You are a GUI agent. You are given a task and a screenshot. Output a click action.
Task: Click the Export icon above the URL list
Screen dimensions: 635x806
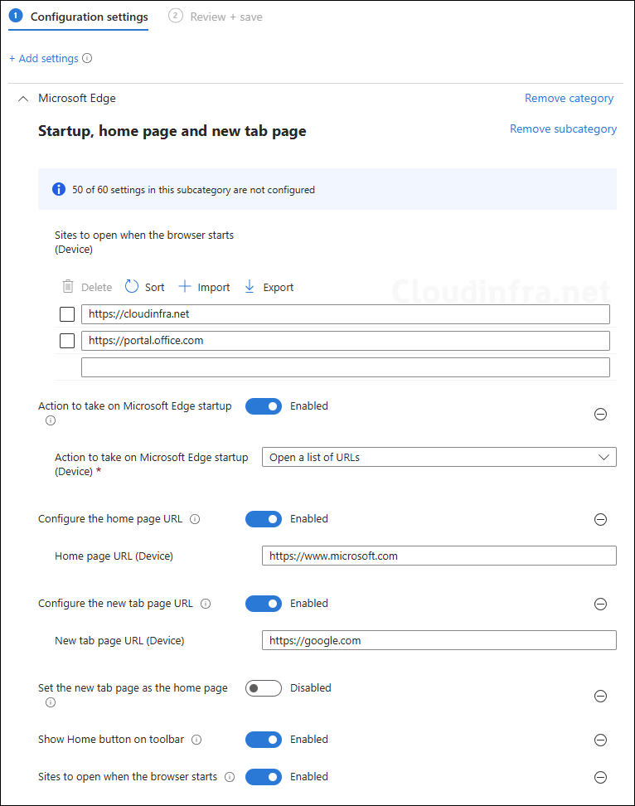pos(249,286)
